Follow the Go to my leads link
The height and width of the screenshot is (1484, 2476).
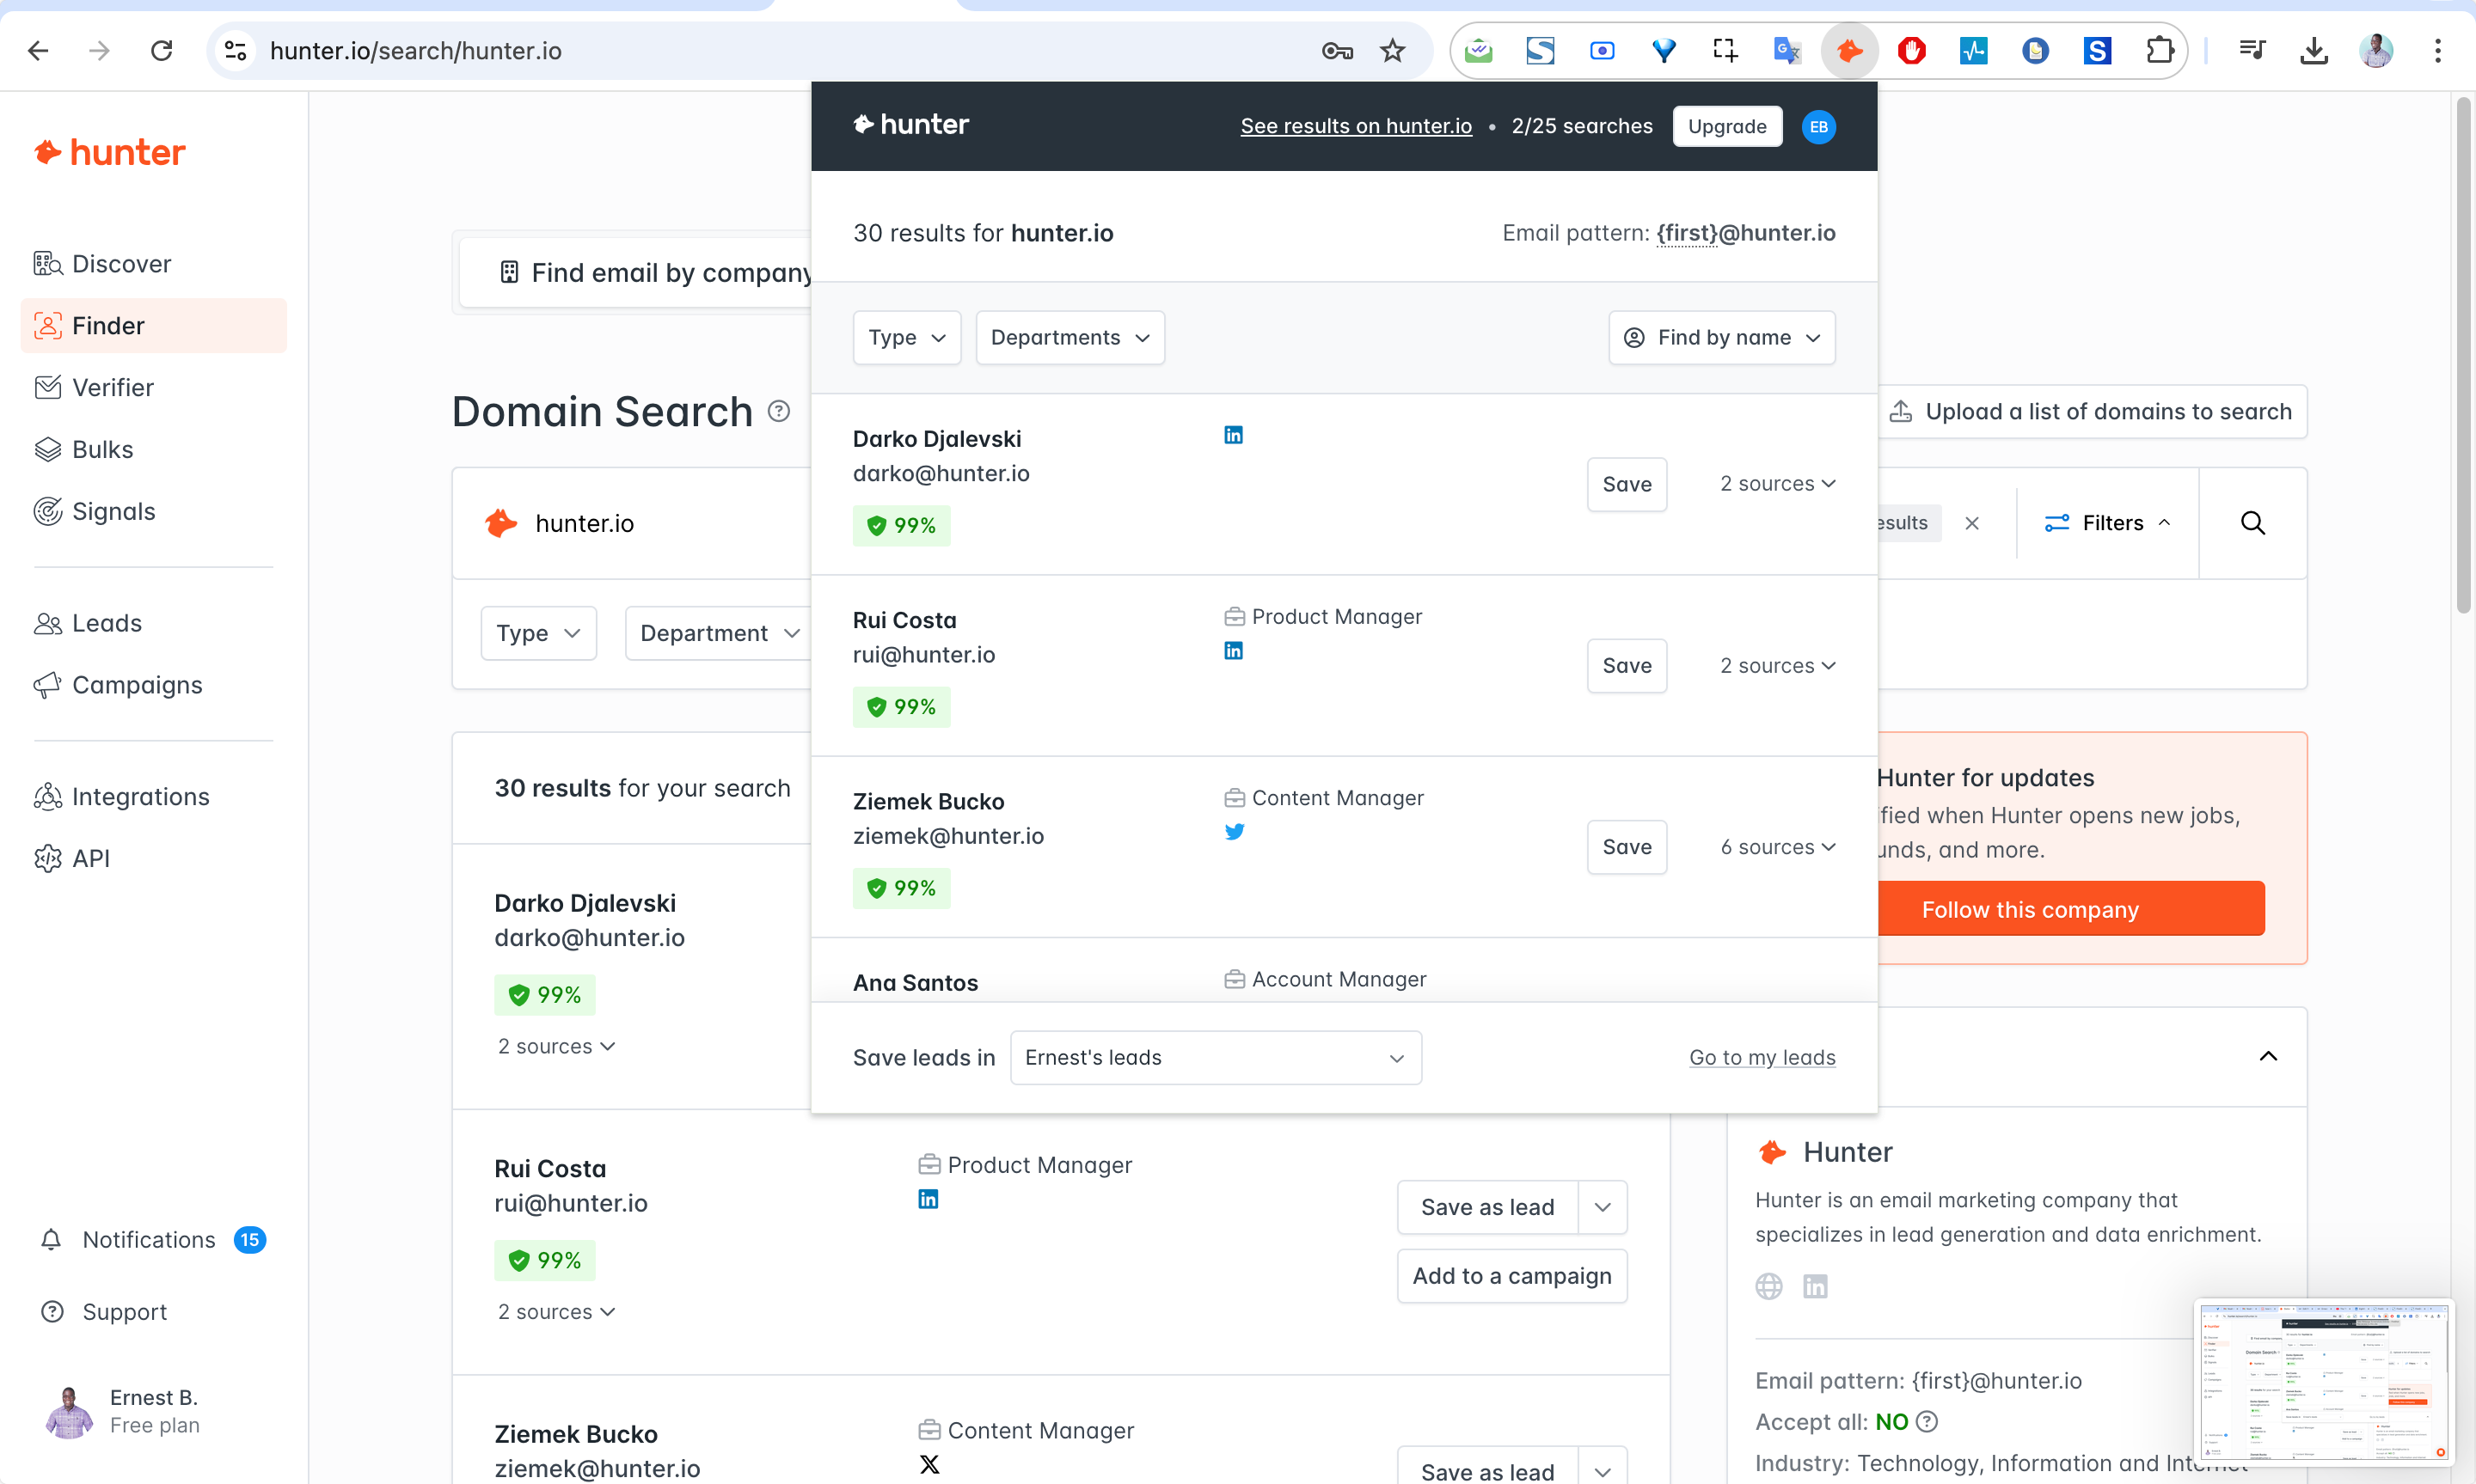(x=1762, y=1058)
